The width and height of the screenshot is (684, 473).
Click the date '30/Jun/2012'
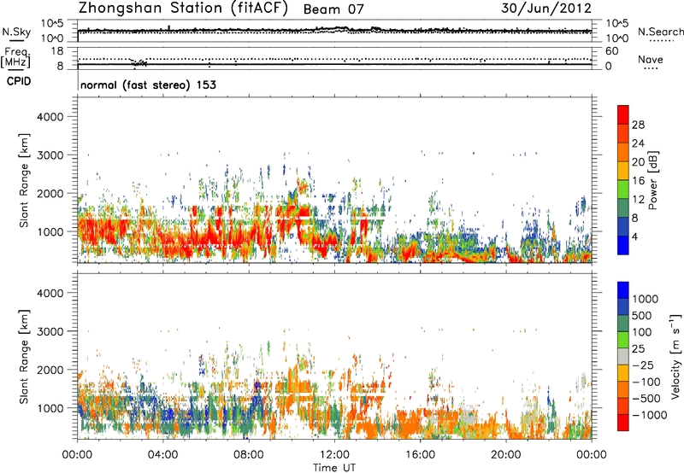[x=546, y=9]
